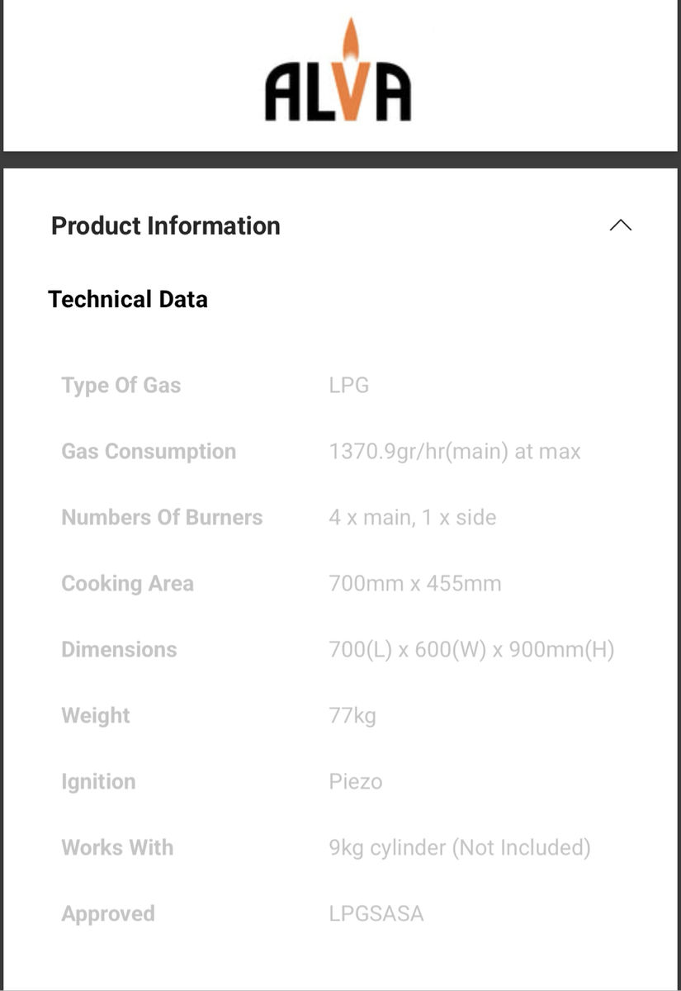Select the 4 x main, 1 x side value

(412, 517)
